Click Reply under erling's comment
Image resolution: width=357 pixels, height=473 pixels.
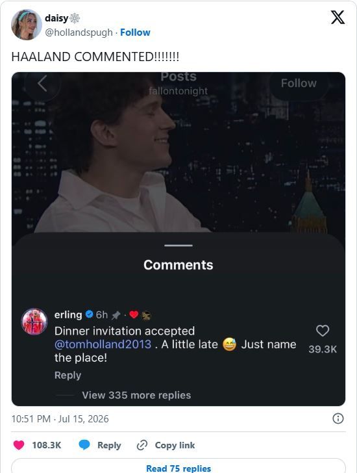click(68, 376)
